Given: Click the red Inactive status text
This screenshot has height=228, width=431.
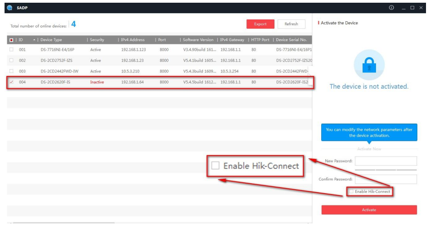Looking at the screenshot, I should coord(97,82).
